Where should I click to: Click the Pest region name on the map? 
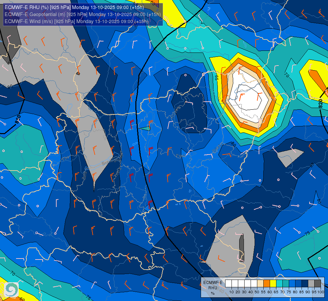[x=180, y=156]
